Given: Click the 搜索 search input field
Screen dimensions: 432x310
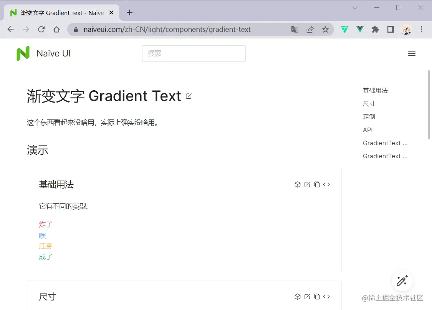Looking at the screenshot, I should (x=194, y=53).
